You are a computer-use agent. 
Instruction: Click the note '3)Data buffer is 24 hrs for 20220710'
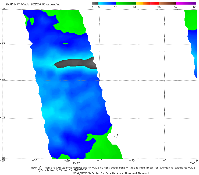pyautogui.click(x=62, y=170)
